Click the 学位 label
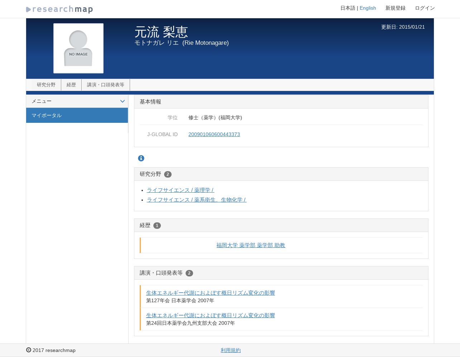This screenshot has width=460, height=357. click(x=173, y=117)
